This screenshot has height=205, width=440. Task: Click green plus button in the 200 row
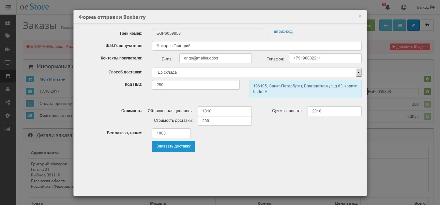tap(427, 104)
